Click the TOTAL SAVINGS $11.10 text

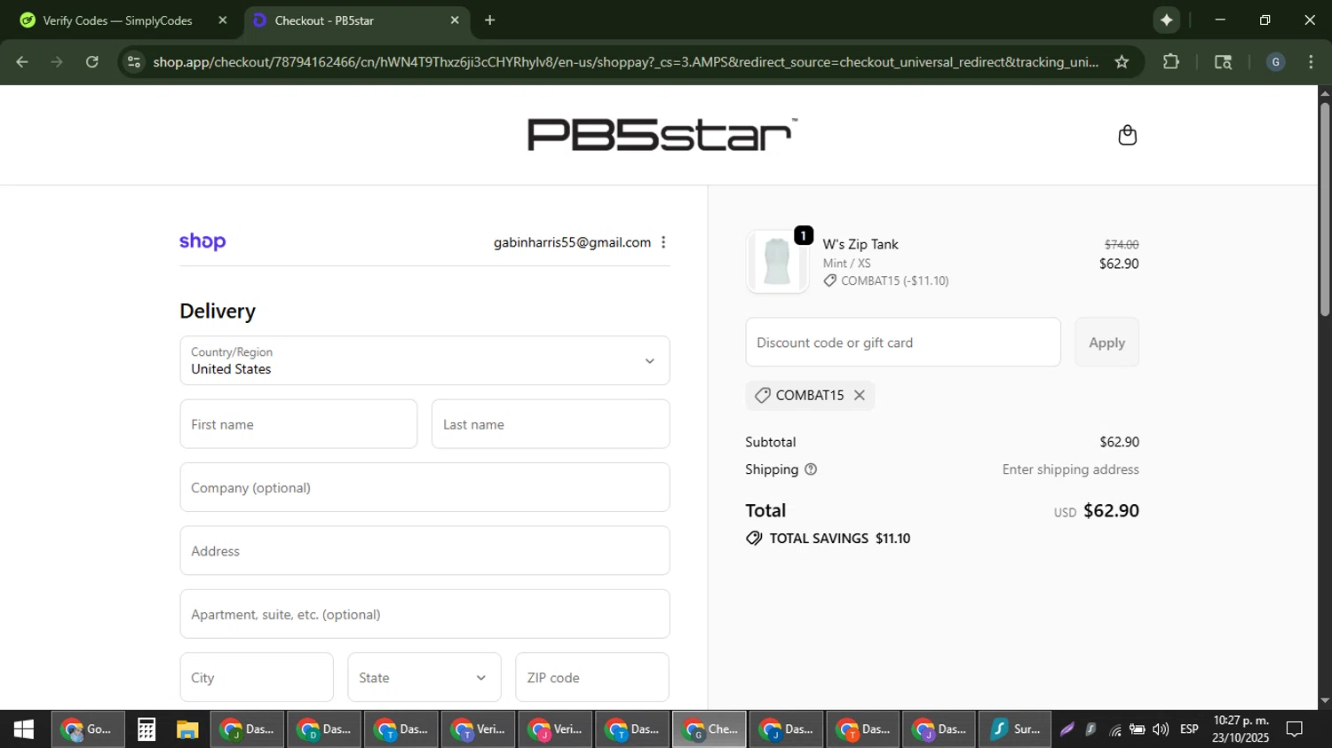click(840, 539)
